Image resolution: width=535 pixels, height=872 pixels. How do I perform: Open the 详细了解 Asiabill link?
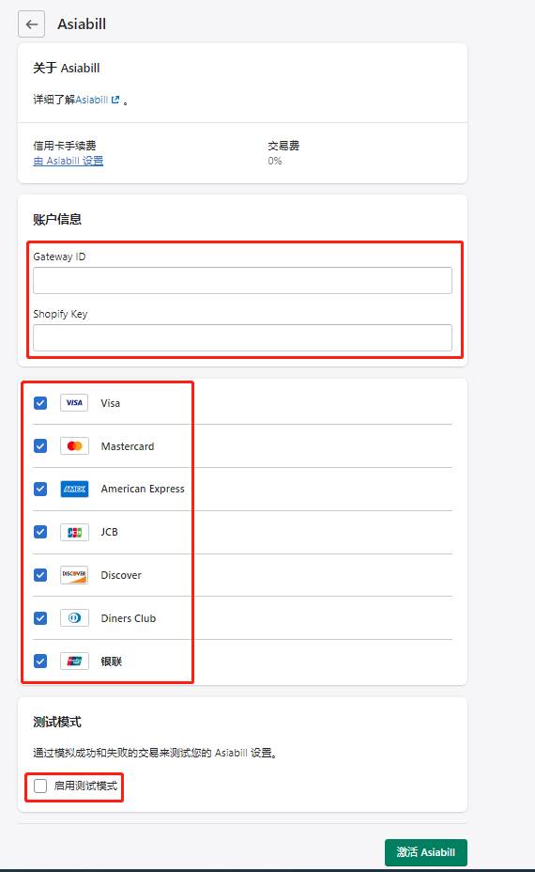tap(92, 101)
